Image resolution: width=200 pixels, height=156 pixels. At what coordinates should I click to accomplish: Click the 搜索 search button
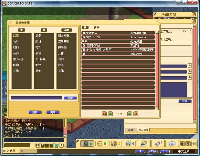pyautogui.click(x=70, y=98)
